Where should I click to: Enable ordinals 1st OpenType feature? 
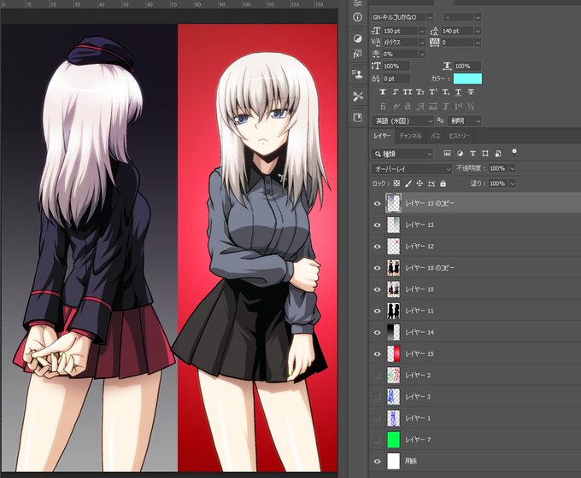pos(458,107)
